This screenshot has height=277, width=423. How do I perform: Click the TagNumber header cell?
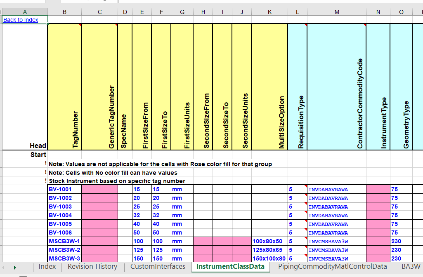click(x=64, y=87)
